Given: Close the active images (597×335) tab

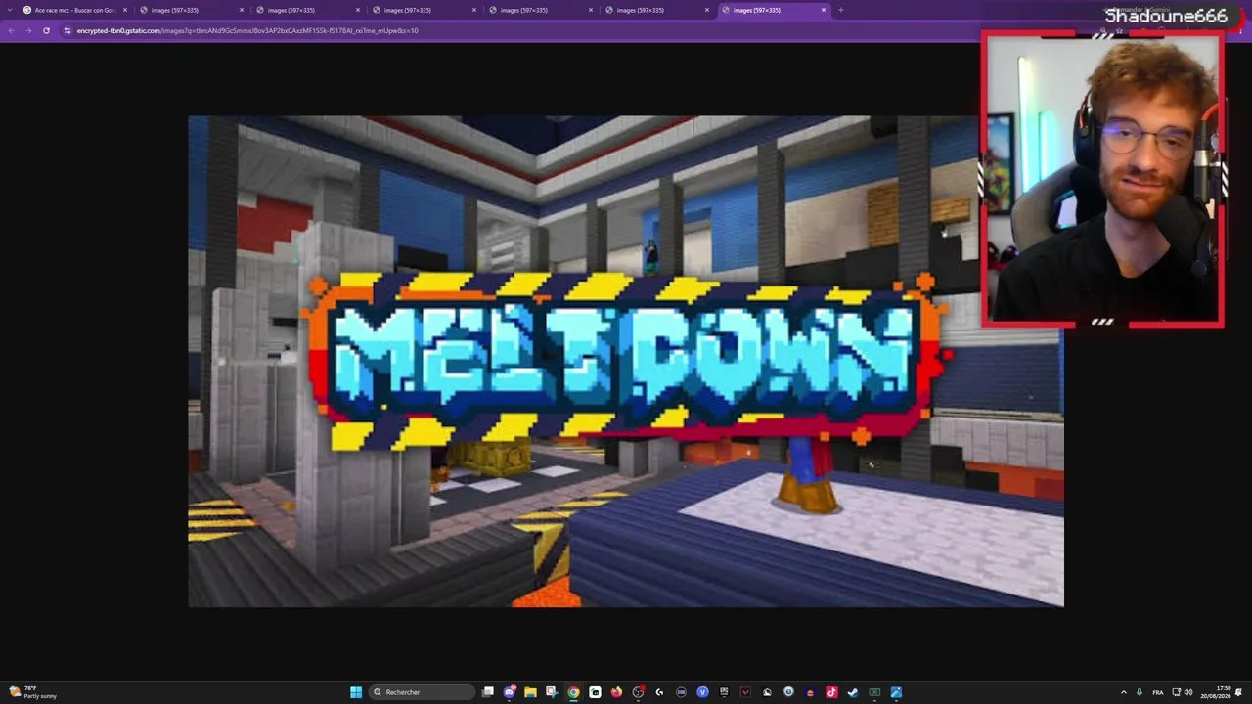Looking at the screenshot, I should tap(824, 10).
